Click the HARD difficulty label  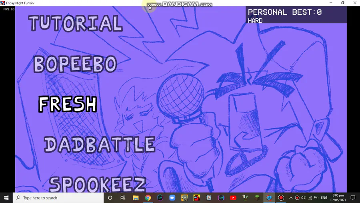[255, 21]
